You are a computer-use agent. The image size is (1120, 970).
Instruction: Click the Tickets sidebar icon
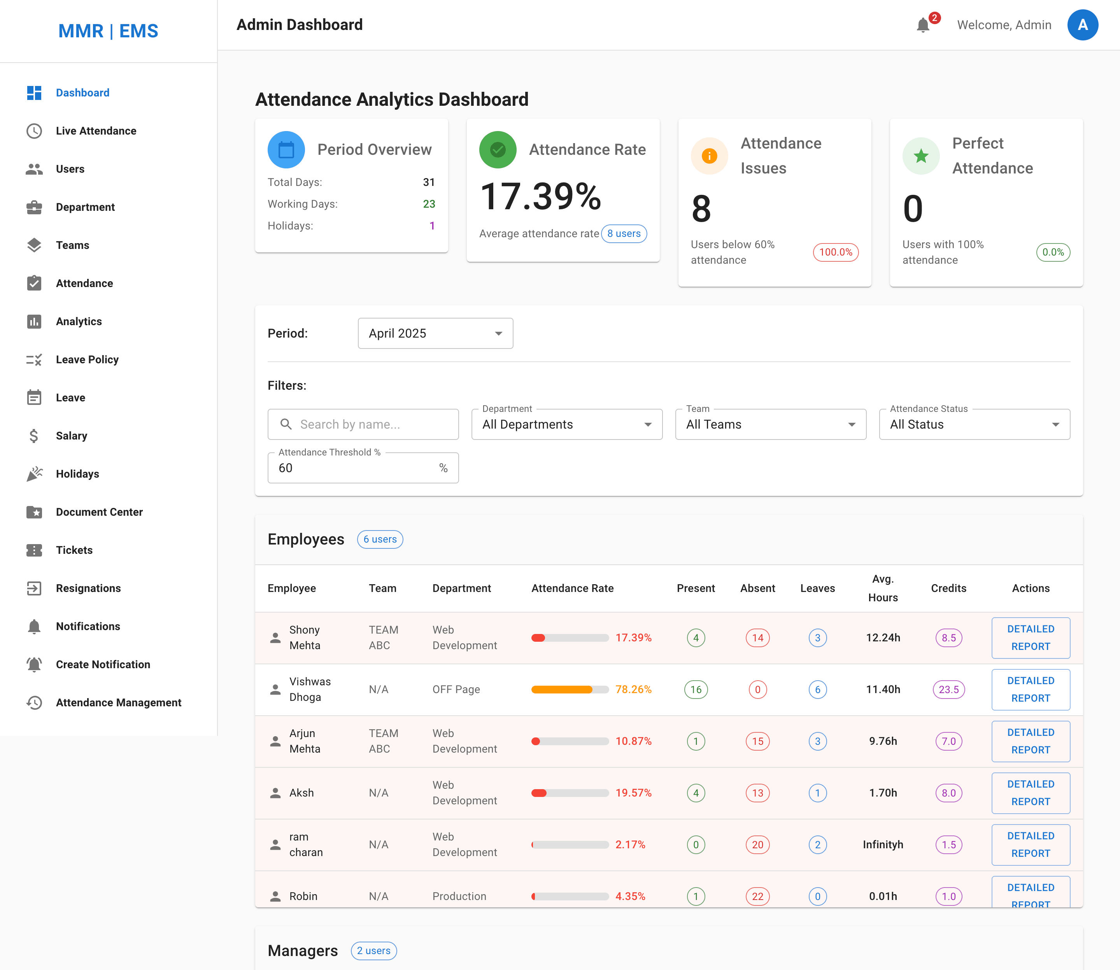click(34, 550)
